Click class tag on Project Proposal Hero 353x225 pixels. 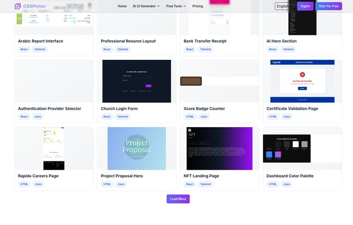[x=121, y=184]
